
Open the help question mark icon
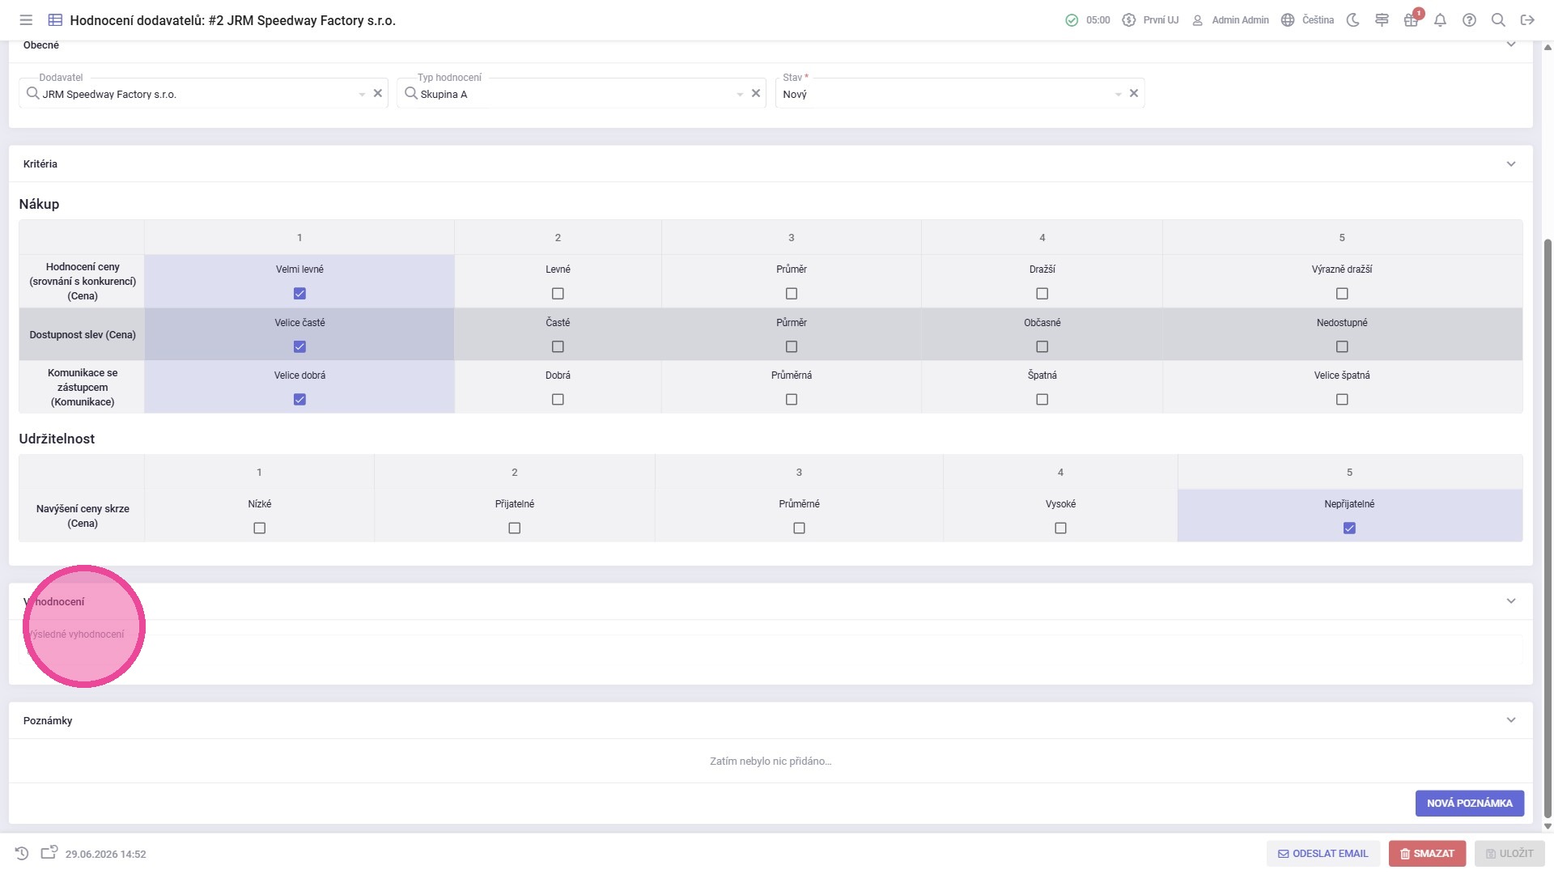[1469, 20]
